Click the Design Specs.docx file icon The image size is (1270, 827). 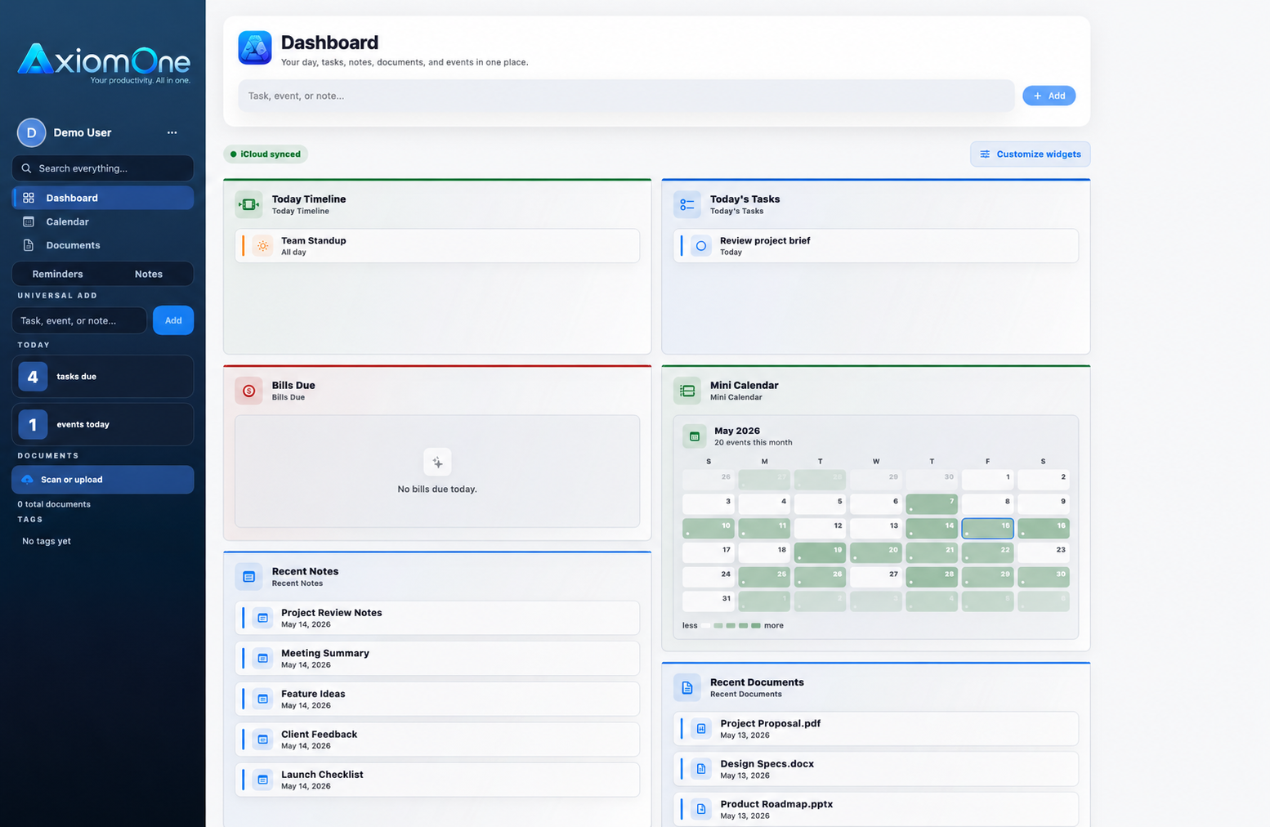pyautogui.click(x=701, y=769)
